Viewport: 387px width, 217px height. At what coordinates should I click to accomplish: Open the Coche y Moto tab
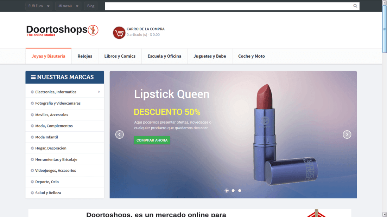pos(251,56)
